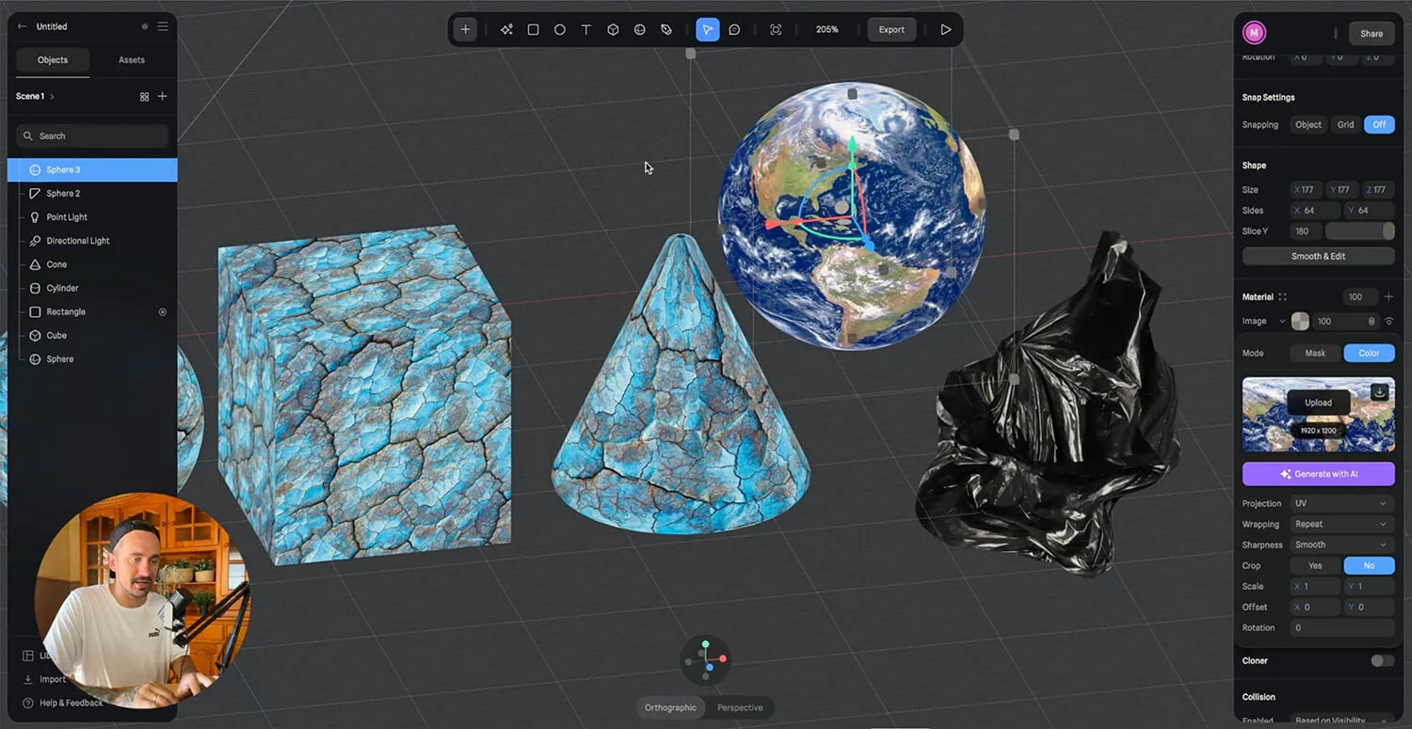Switch to Orthographic view

[x=670, y=707]
